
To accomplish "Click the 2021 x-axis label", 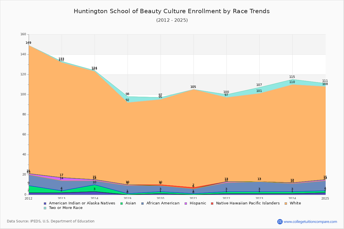I will coord(193,198).
